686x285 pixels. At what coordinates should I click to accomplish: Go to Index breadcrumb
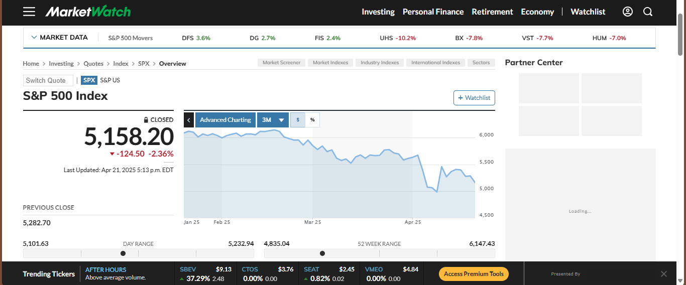pyautogui.click(x=121, y=64)
